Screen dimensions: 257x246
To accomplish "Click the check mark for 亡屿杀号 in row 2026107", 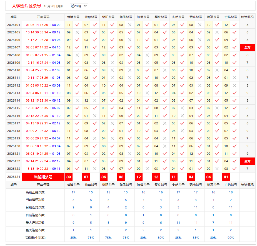I will pyautogui.click(x=234, y=48).
